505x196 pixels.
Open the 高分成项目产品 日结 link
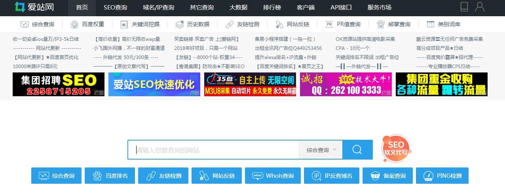point(440,48)
